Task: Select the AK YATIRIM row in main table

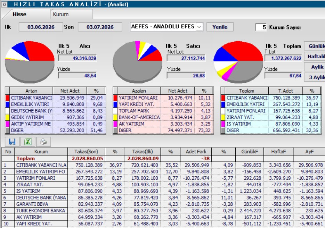Action: [163, 217]
